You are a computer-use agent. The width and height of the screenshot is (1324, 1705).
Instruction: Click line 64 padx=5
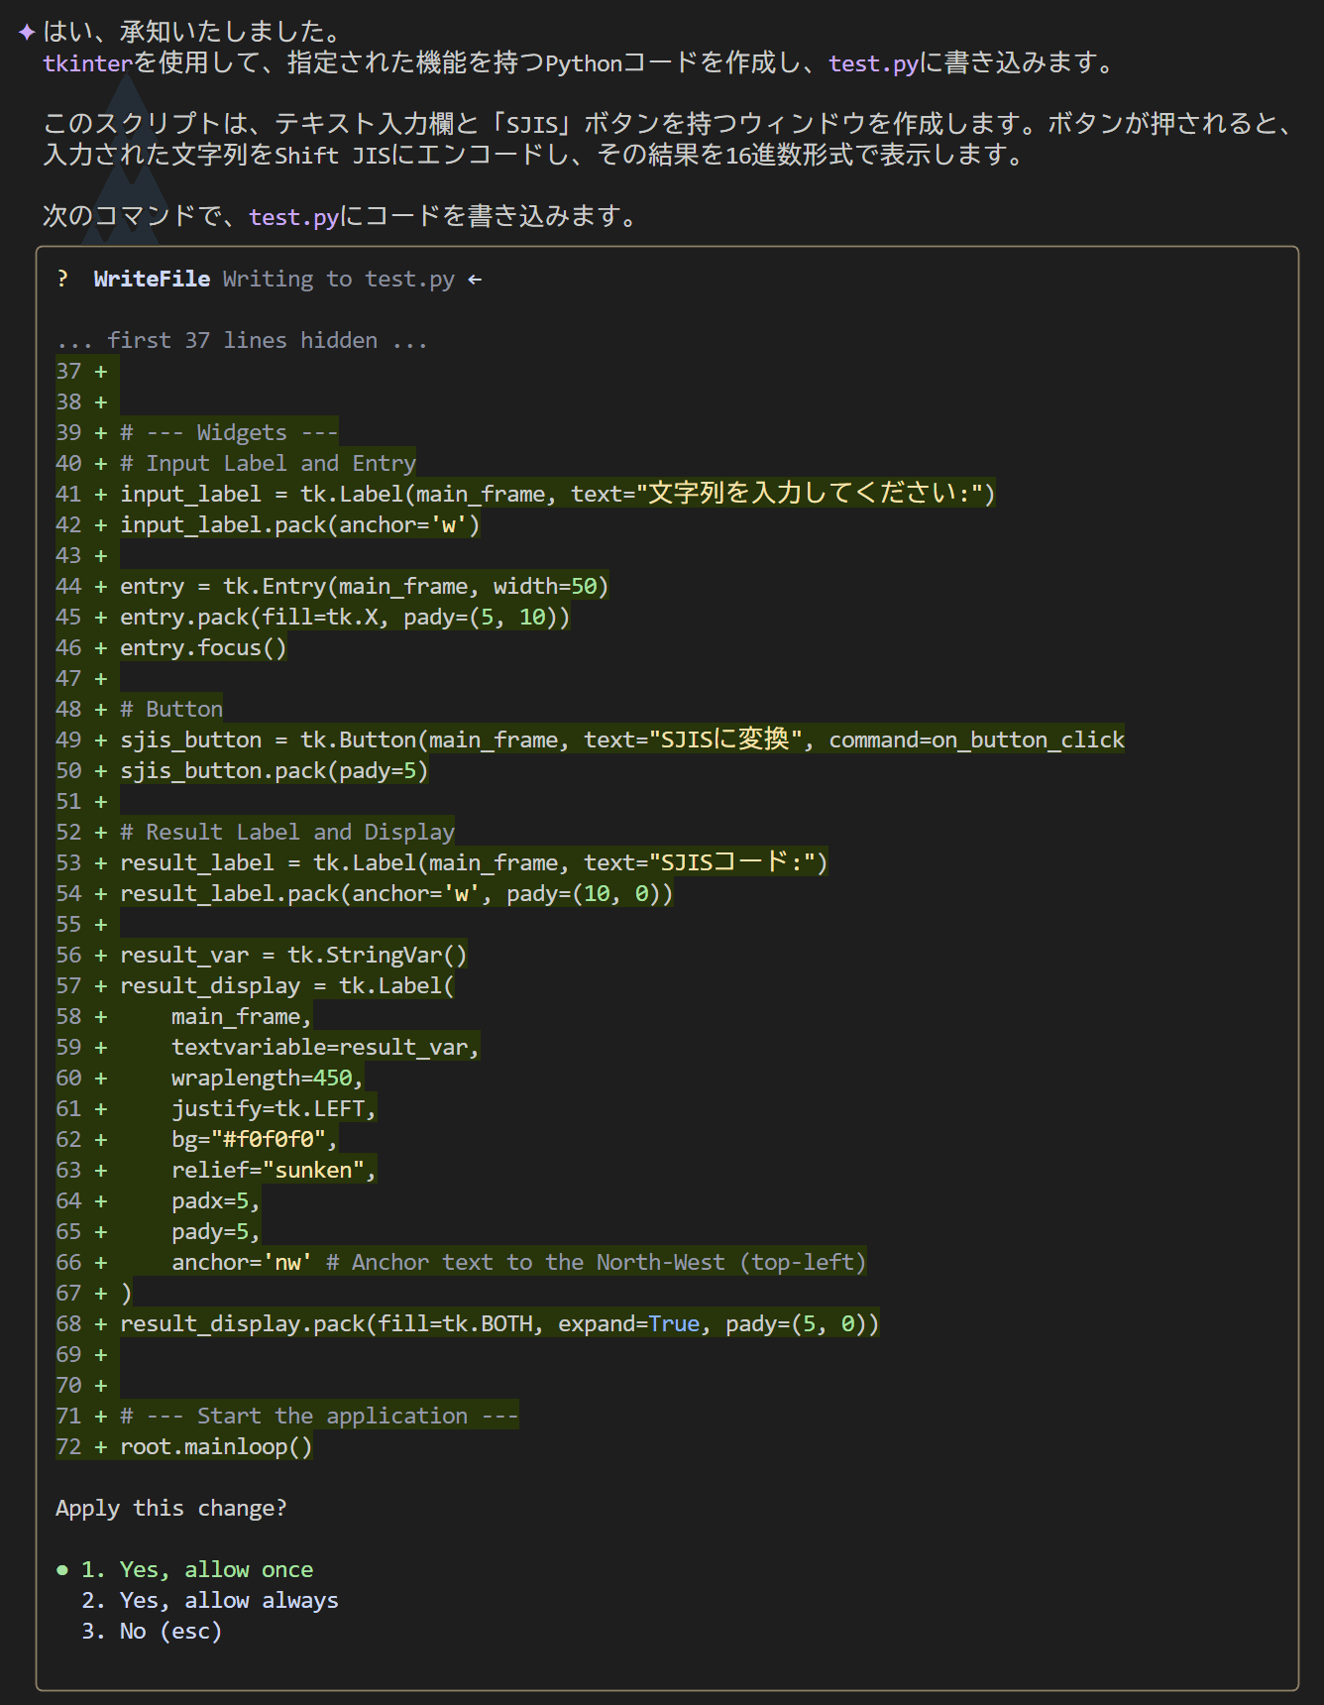216,1200
